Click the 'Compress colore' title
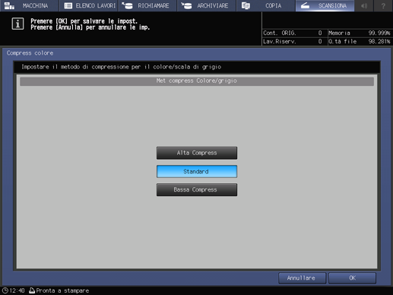The width and height of the screenshot is (393, 295). point(30,53)
